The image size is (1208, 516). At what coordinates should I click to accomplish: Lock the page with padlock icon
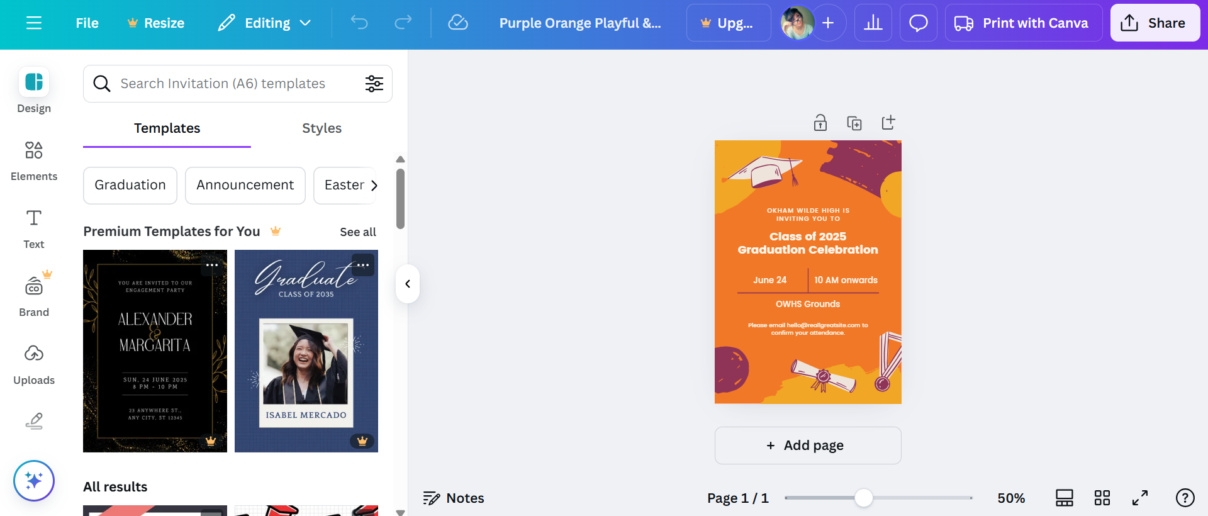click(820, 123)
